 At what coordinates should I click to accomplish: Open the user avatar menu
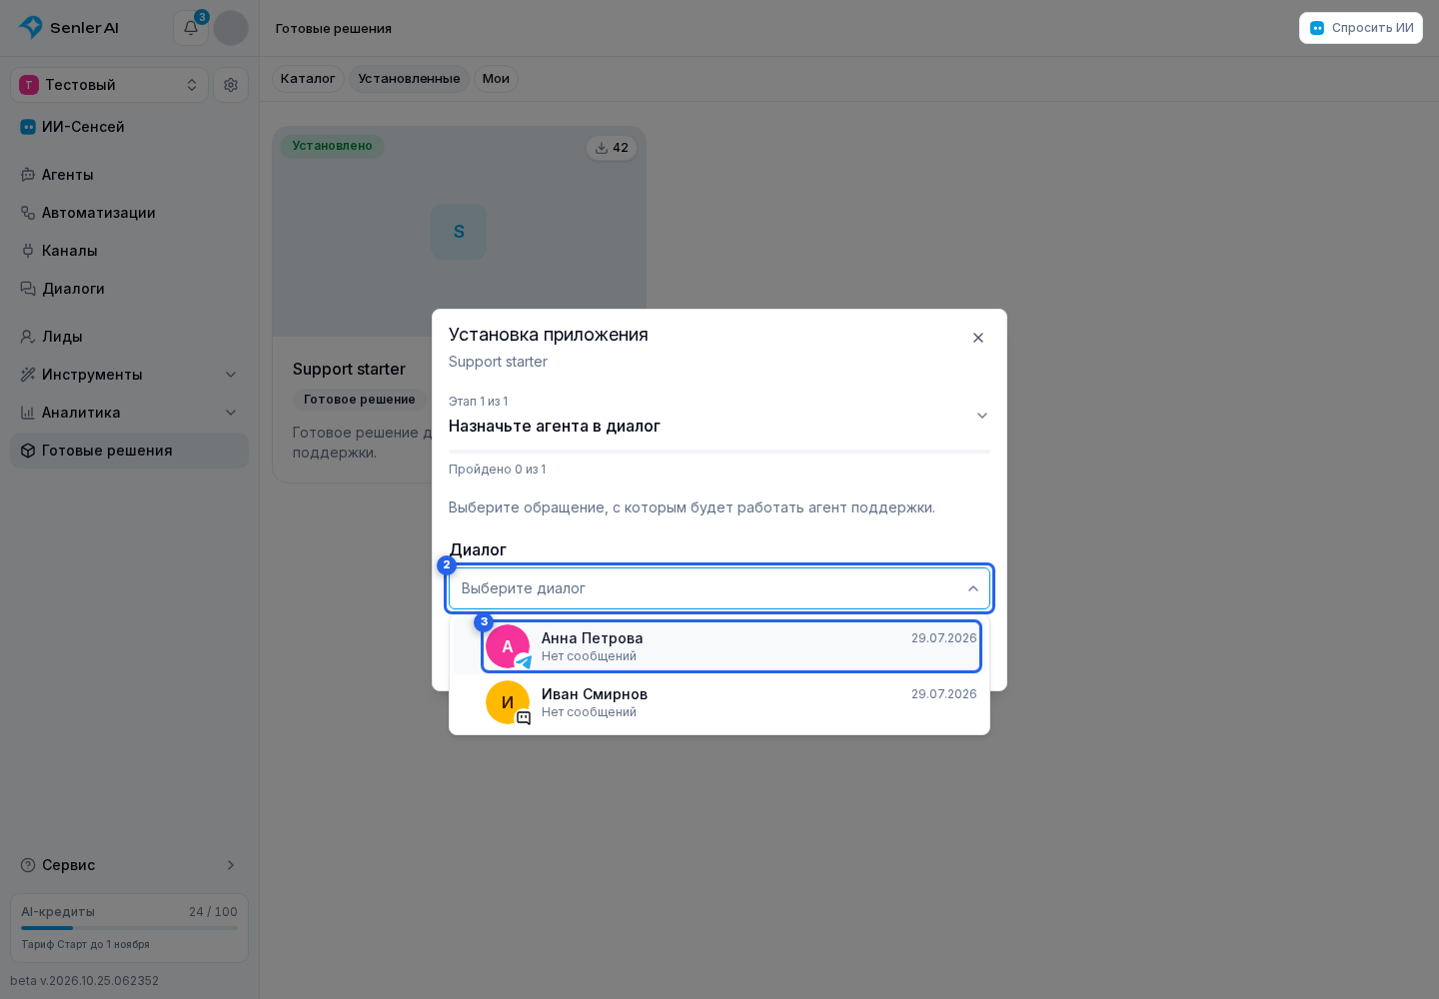click(x=231, y=28)
